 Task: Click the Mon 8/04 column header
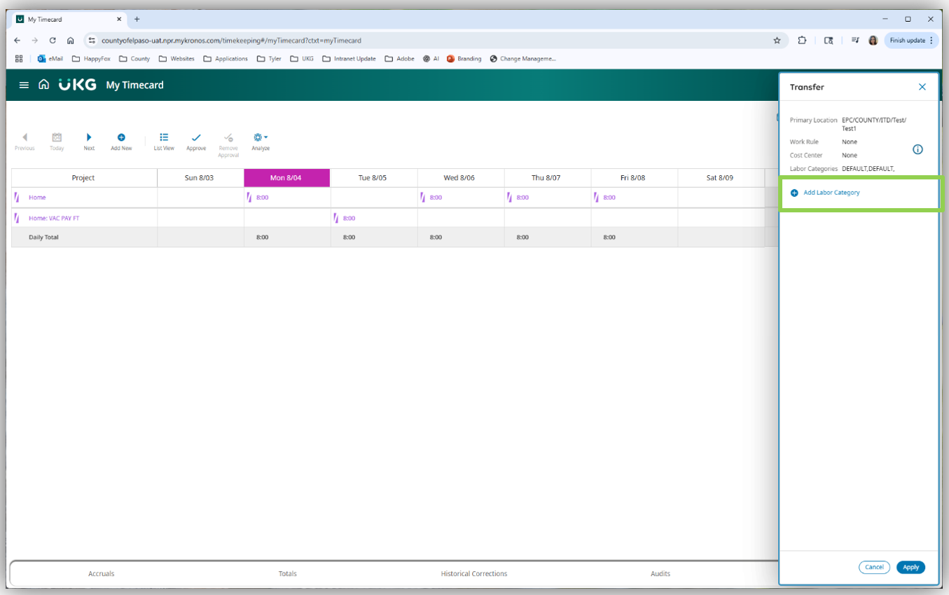point(286,178)
